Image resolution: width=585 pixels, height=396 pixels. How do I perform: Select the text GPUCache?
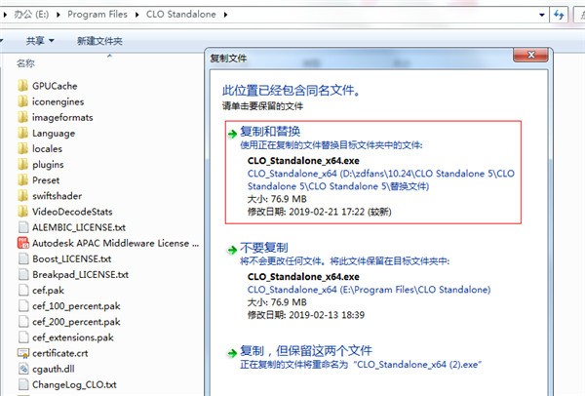[55, 86]
